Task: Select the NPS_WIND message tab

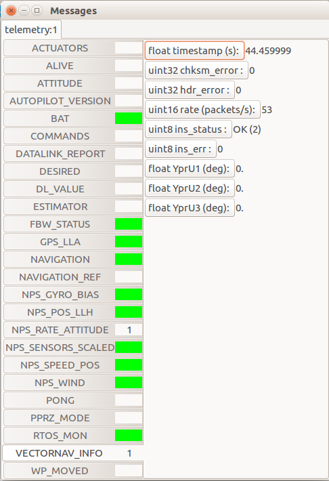Action: [x=73, y=383]
